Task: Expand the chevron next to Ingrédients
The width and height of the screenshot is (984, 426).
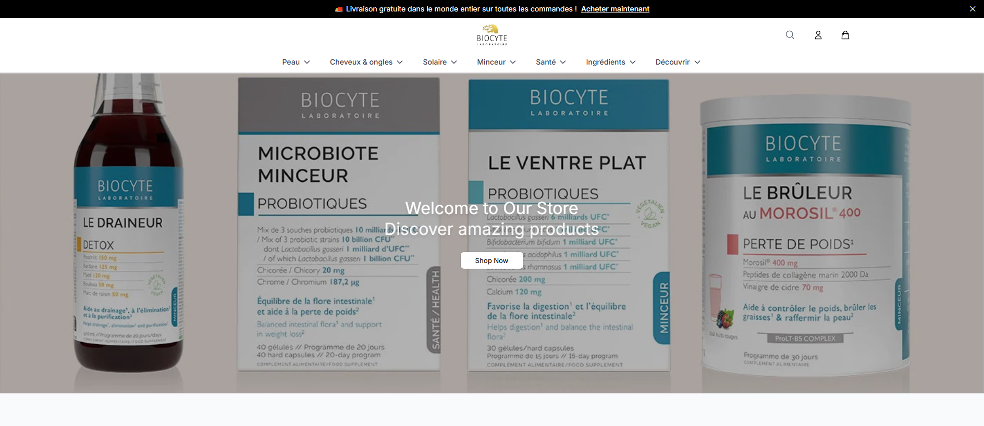Action: 633,62
